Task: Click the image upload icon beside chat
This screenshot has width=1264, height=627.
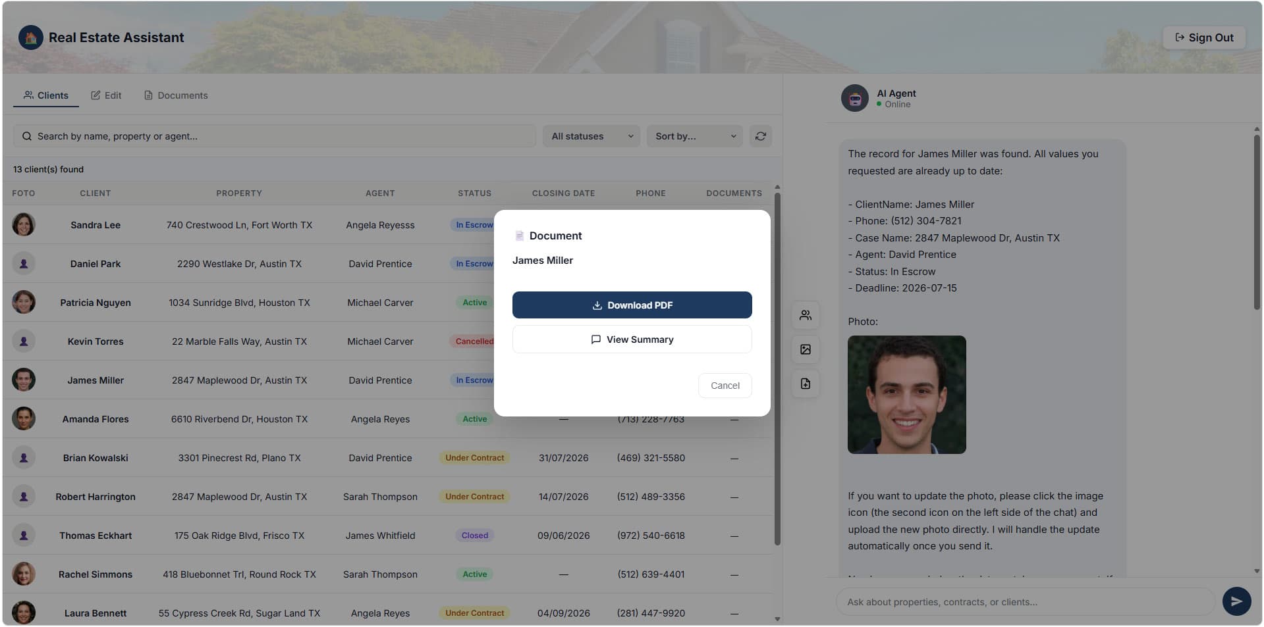Action: pos(805,349)
